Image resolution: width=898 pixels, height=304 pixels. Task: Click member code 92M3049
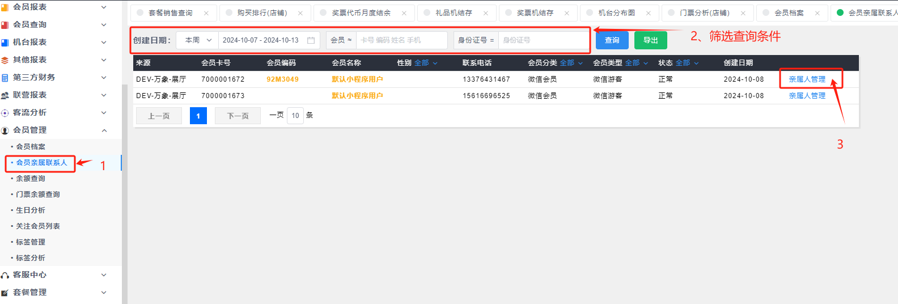282,79
